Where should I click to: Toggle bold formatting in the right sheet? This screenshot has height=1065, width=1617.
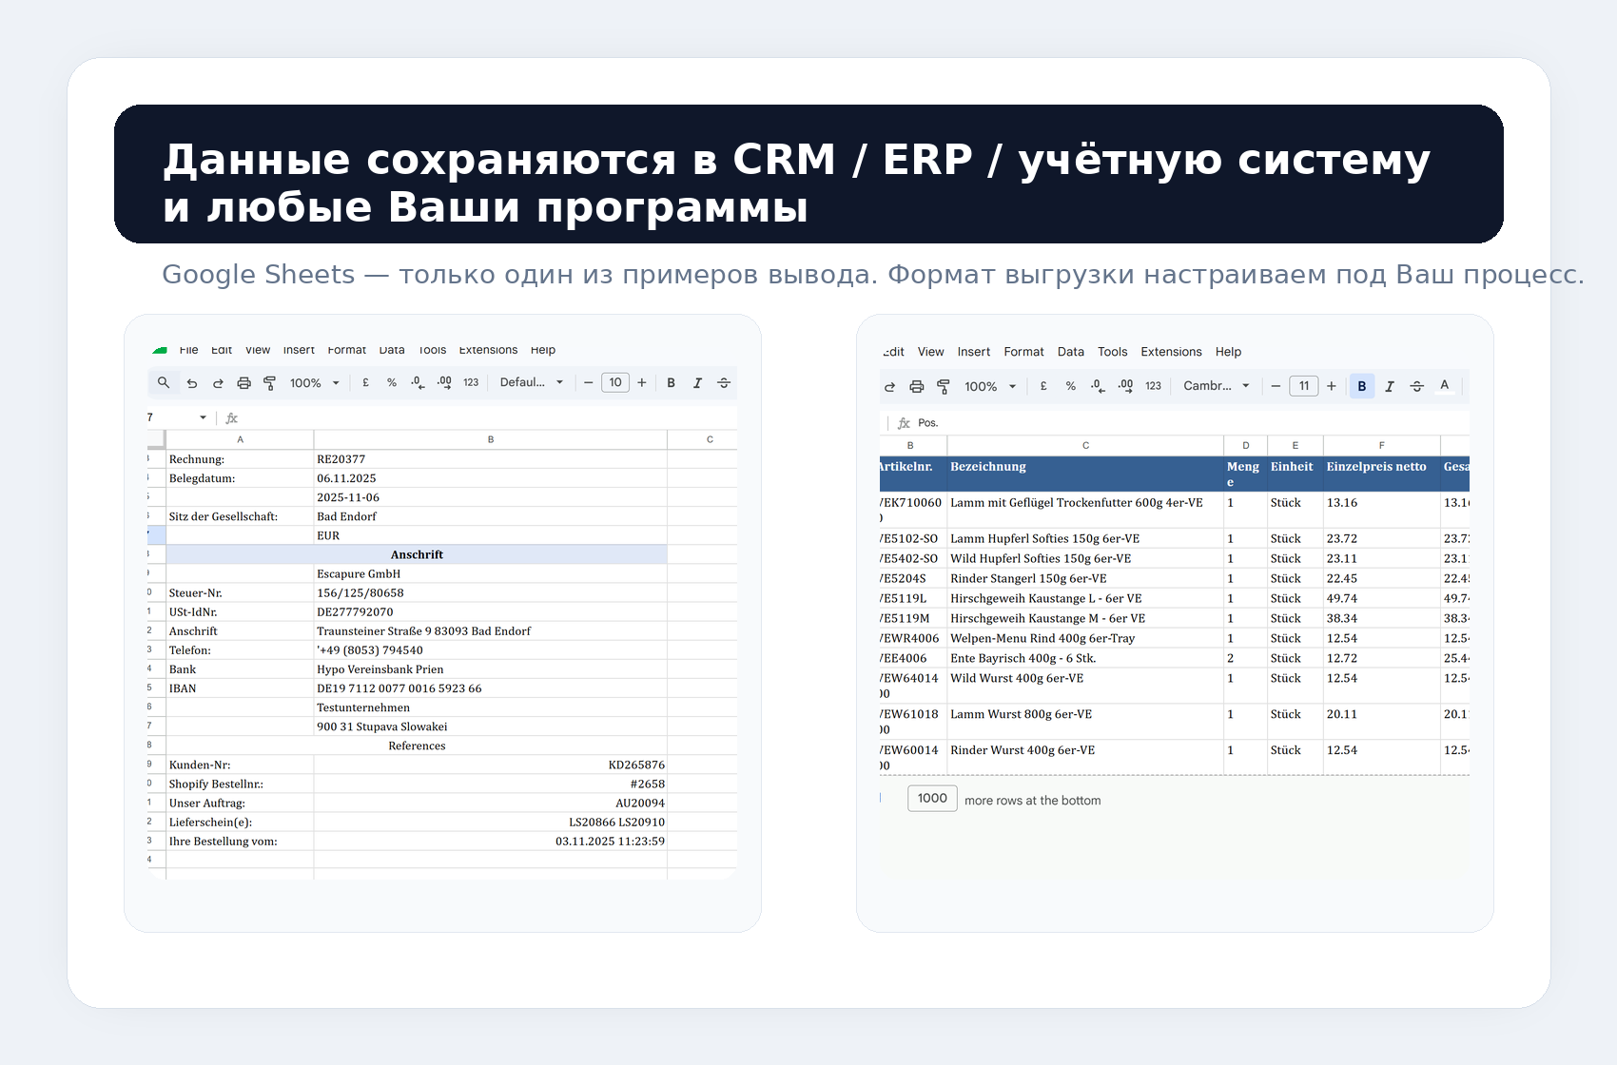click(1362, 386)
